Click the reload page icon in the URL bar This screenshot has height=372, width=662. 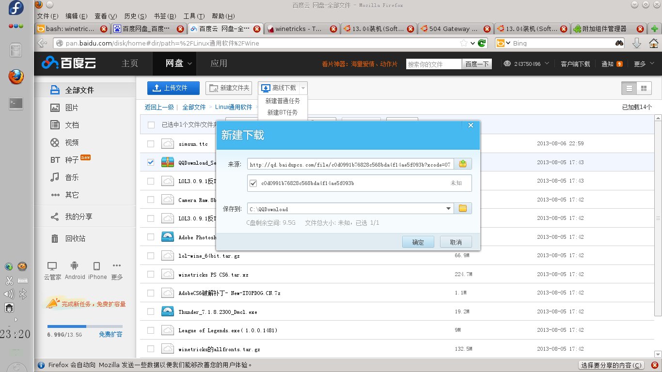482,43
